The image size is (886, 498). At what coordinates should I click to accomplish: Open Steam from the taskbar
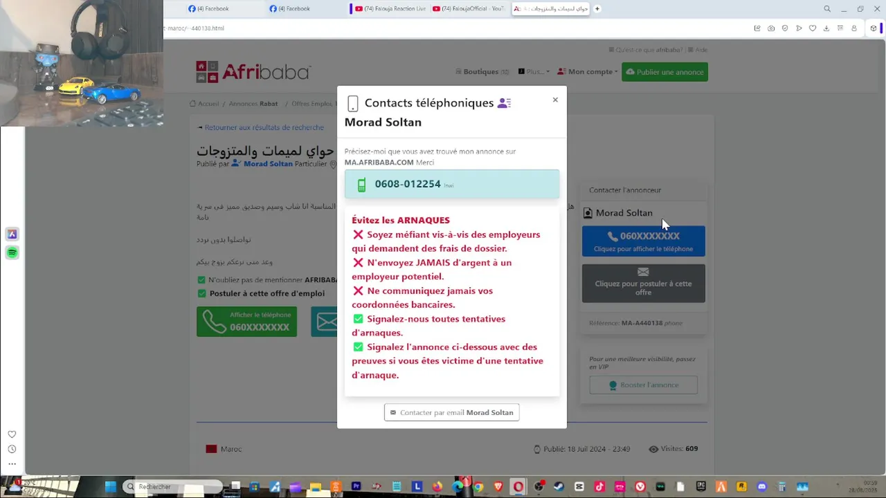coord(559,487)
